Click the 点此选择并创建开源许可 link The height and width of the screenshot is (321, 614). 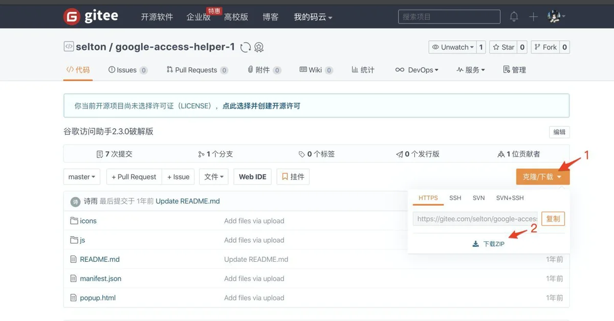point(261,106)
